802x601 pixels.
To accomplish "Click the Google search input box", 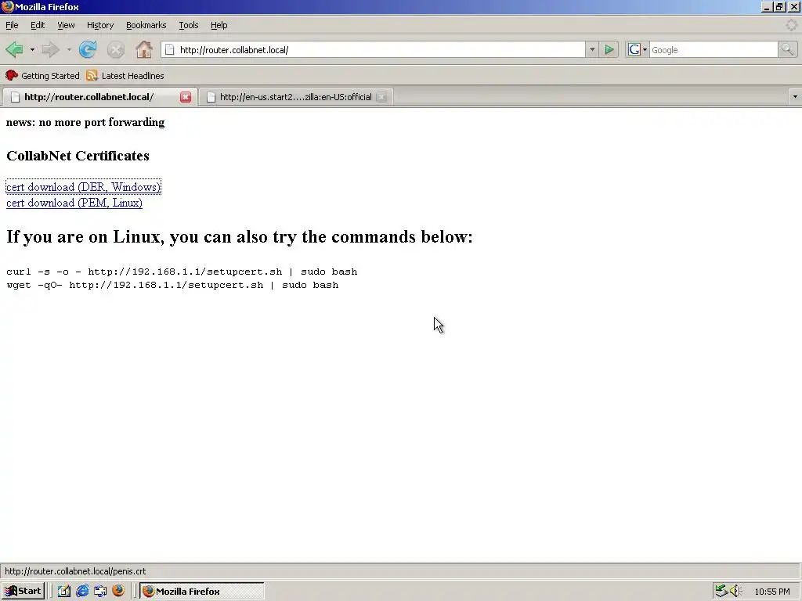I will click(x=713, y=49).
